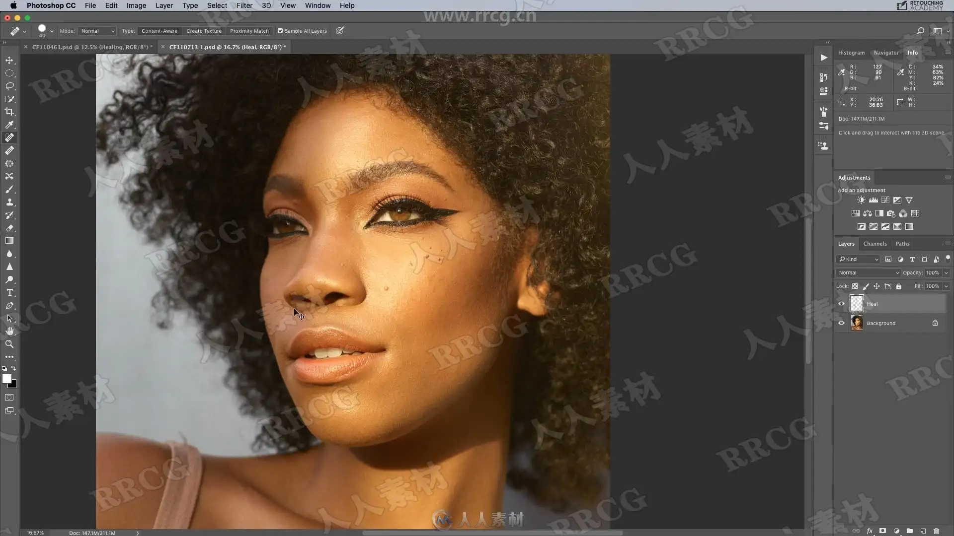The image size is (954, 536).
Task: Click the Eraser tool
Action: (9, 228)
